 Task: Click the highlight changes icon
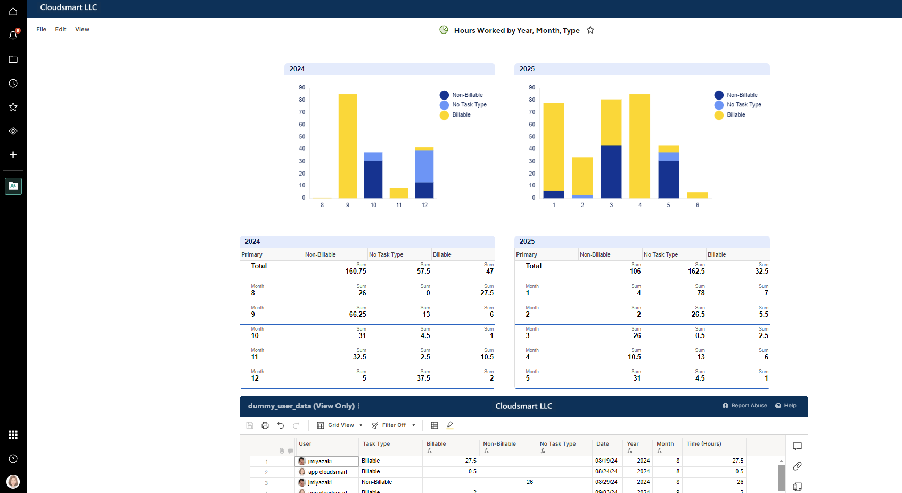coord(450,425)
